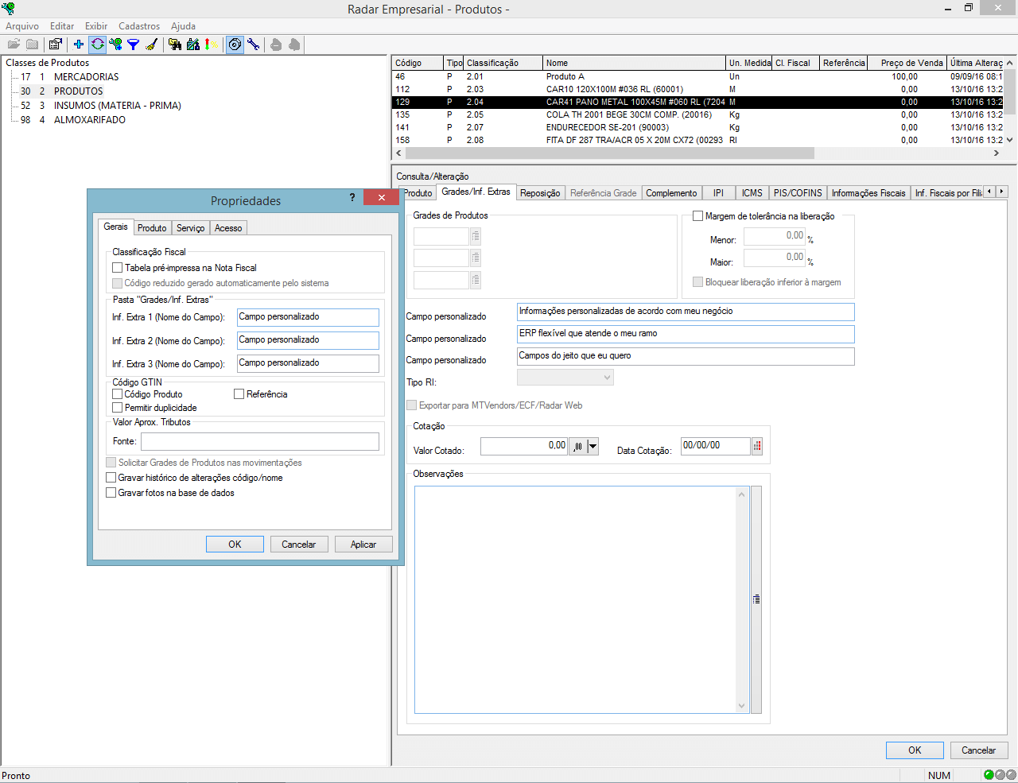Select the blue Add record tool

[78, 44]
